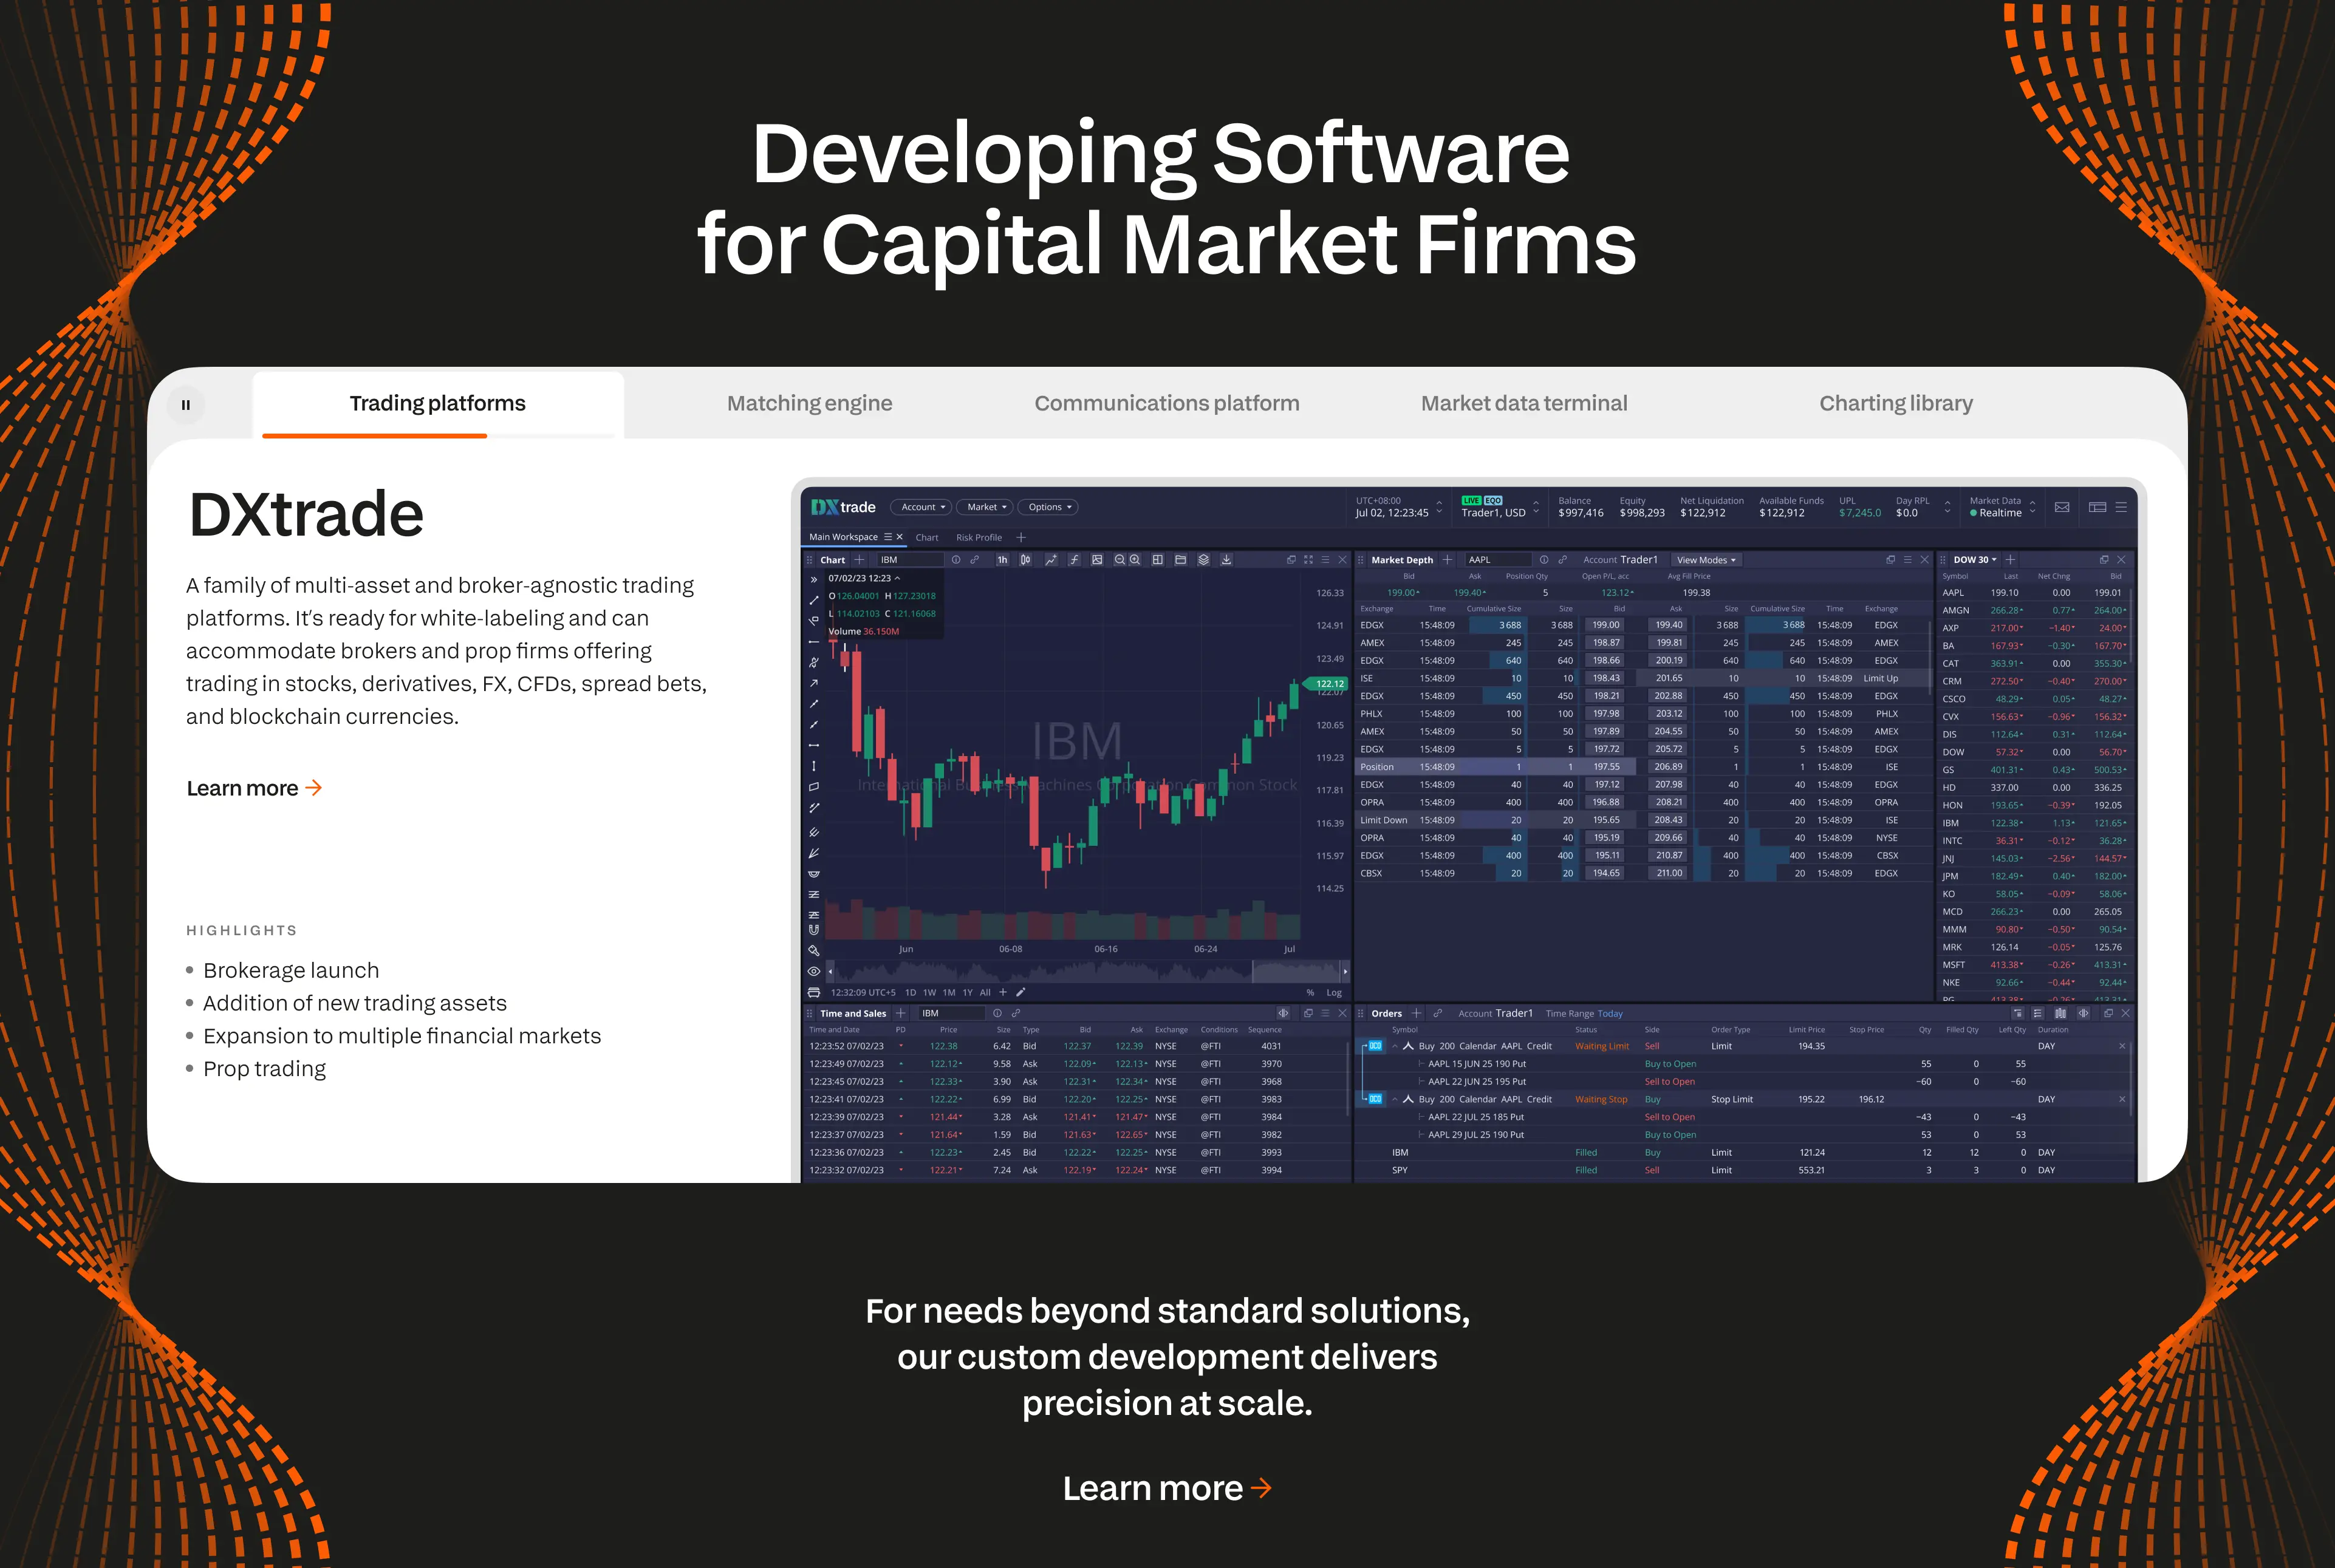Open the View Modes dropdown in Market Depth

pos(1705,560)
